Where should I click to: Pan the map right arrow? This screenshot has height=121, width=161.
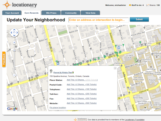(17, 33)
